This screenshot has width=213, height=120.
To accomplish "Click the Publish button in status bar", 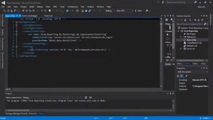I will (x=205, y=118).
